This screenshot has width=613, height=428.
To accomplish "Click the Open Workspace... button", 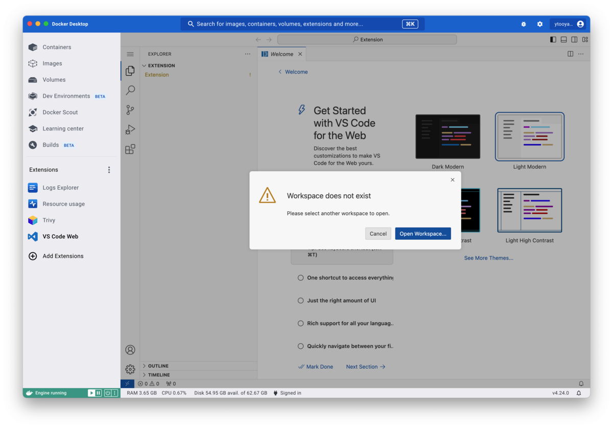I will (423, 234).
